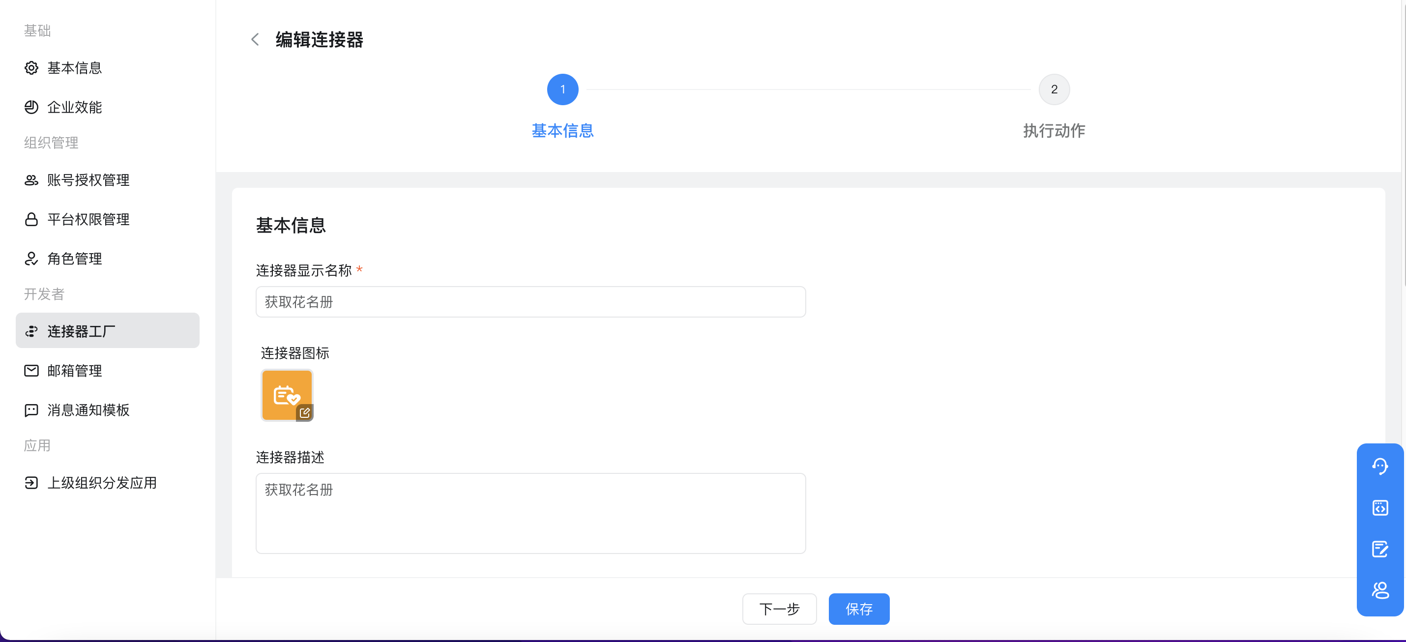Viewport: 1406px width, 642px height.
Task: Click the 下一步 button
Action: [x=779, y=609]
